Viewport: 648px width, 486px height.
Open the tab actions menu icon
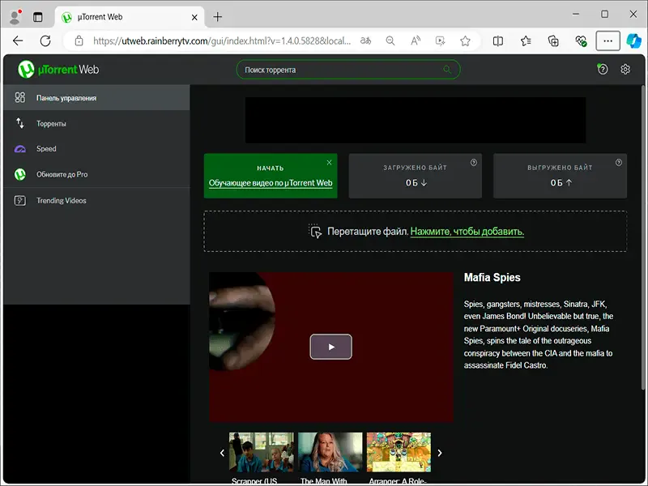pos(37,17)
